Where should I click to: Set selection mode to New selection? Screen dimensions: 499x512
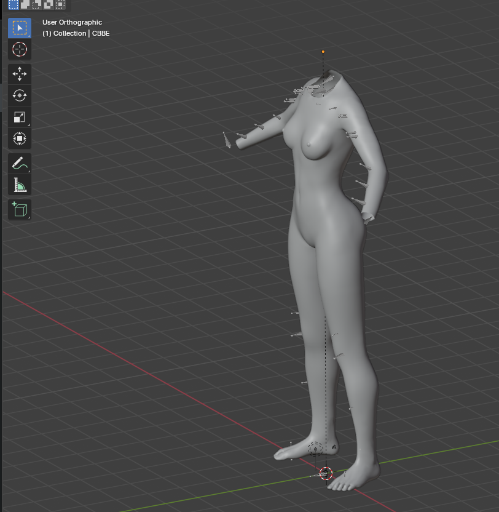coord(14,4)
